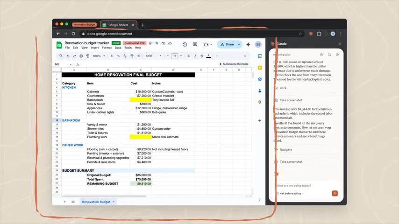The image size is (399, 224).
Task: Reload the page in Chrome
Action: [x=73, y=34]
